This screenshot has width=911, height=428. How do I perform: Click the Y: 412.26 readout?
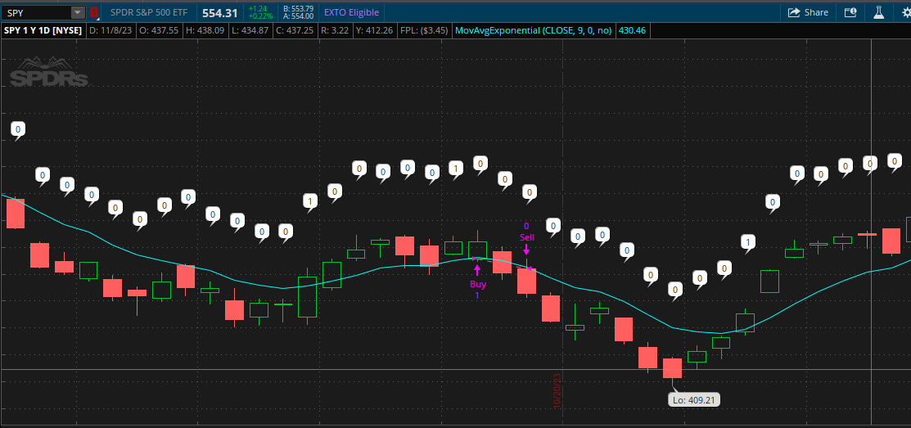coord(375,31)
